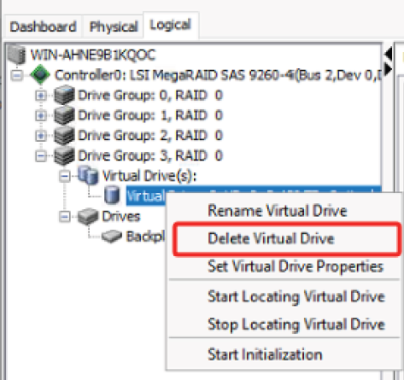Expand Drive Group 1 tree node
Viewport: 404px width, 380px height.
(41, 115)
